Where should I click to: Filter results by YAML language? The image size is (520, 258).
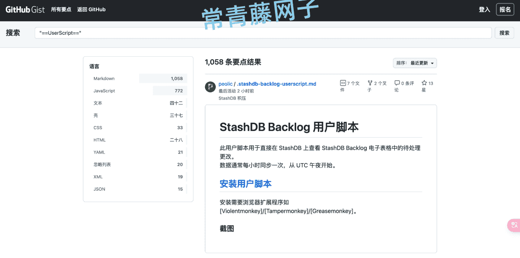138,152
